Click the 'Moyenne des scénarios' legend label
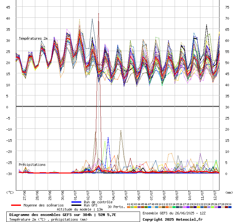This screenshot has height=222, width=235. click(44, 205)
